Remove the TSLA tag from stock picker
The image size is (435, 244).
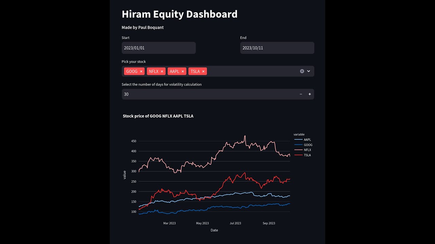point(203,71)
